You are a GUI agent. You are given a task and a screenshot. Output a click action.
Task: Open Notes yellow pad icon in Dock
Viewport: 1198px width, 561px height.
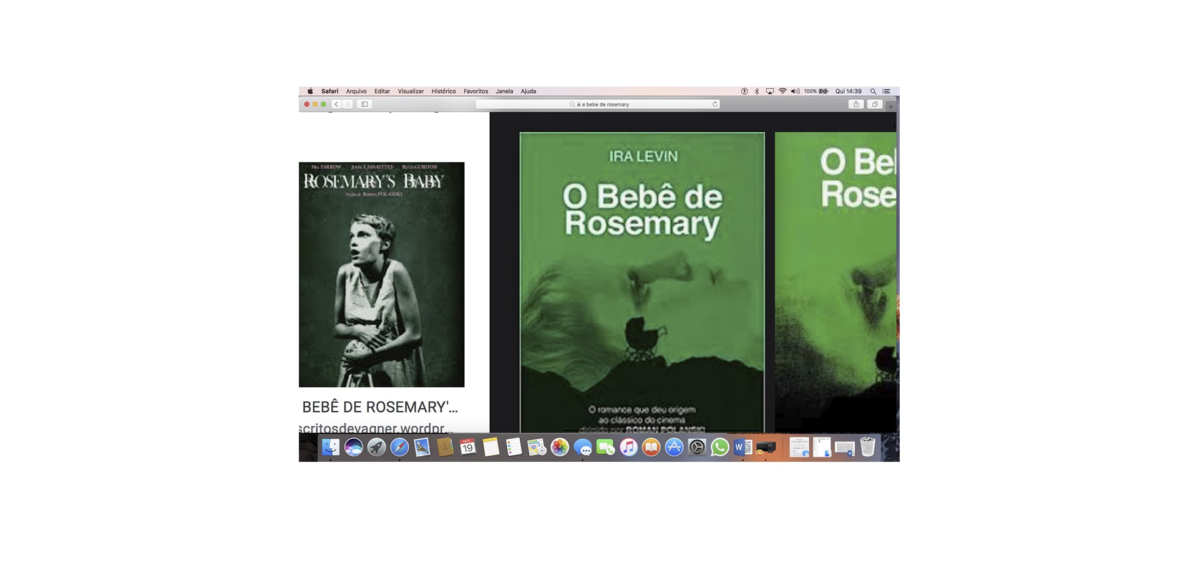click(x=491, y=447)
